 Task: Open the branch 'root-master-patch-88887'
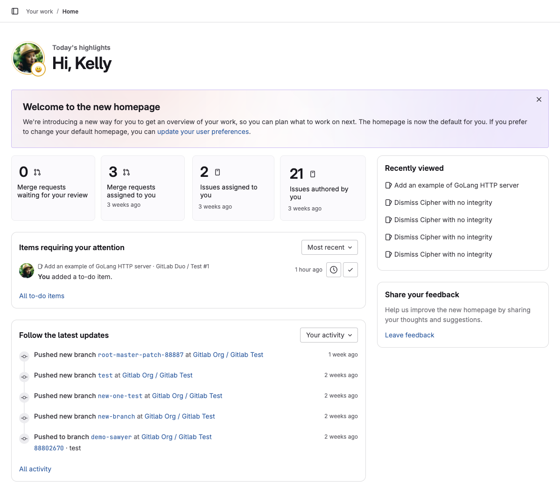click(140, 355)
